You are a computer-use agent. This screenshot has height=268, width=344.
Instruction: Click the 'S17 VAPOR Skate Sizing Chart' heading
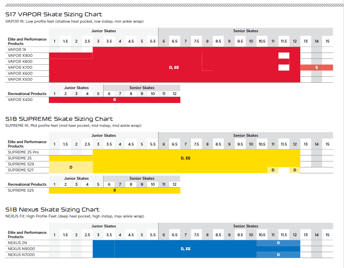click(x=54, y=14)
